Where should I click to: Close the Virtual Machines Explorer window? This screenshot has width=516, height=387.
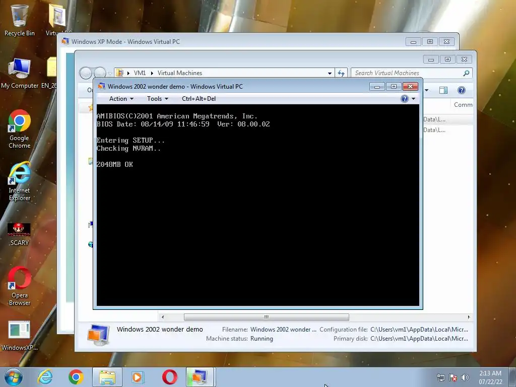coord(464,59)
